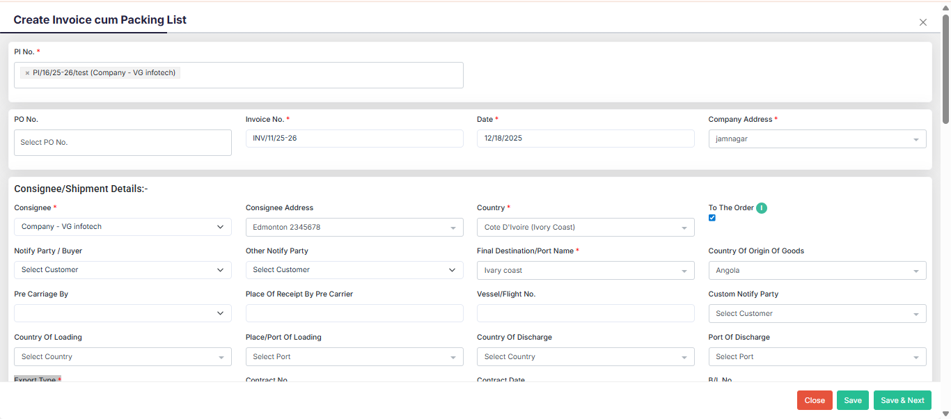Remove the PI/16/25-26/test tag
Viewport: 951px width, 419px height.
27,73
